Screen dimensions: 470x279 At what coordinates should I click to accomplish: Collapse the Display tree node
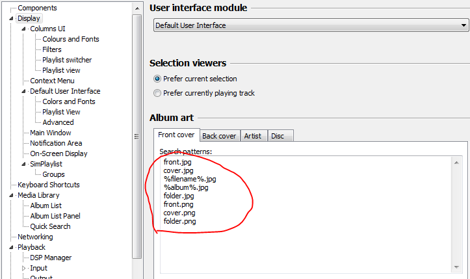(x=12, y=18)
